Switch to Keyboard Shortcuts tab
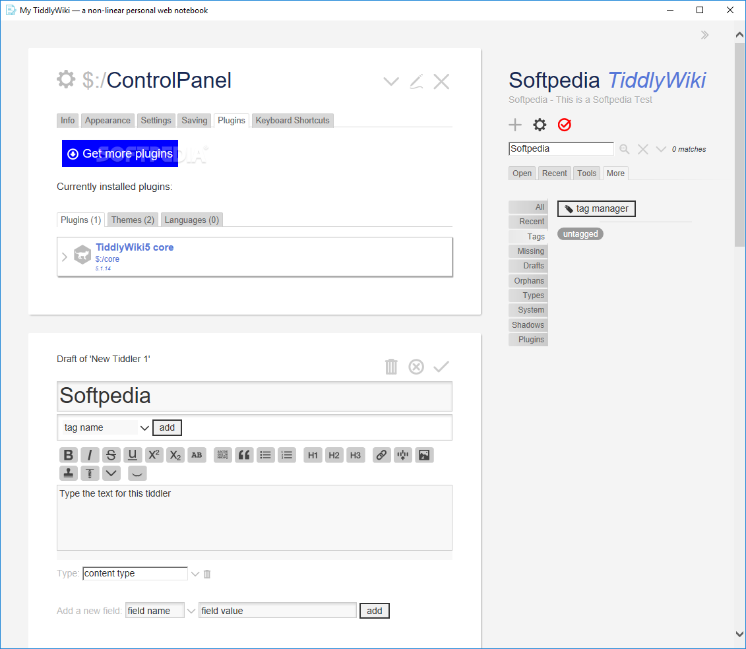 coord(293,121)
